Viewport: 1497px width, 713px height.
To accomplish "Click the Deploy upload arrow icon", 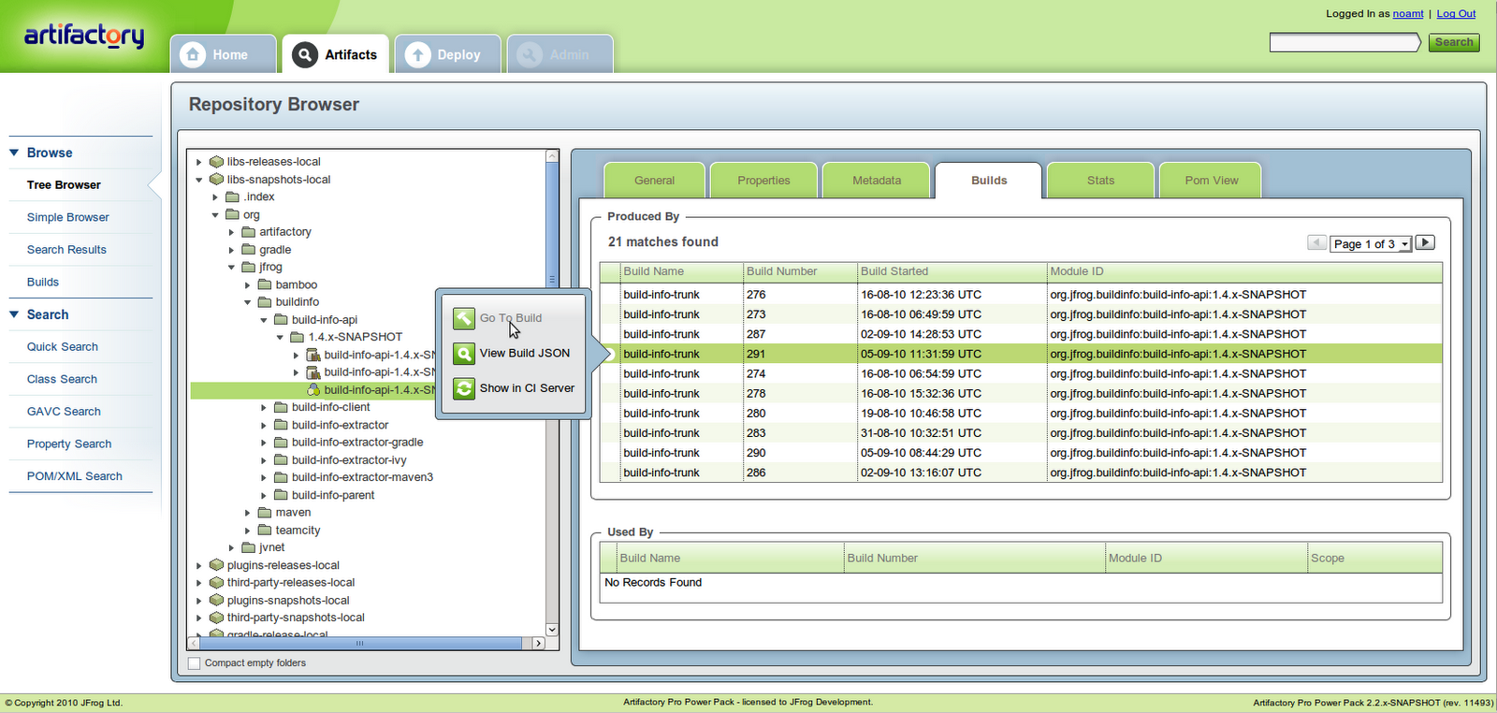I will tap(418, 54).
